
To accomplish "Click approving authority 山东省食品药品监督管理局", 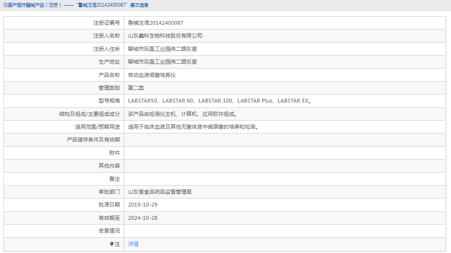I will tap(160, 192).
